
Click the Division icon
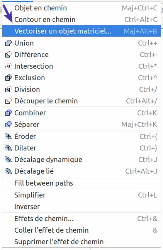tap(8, 89)
